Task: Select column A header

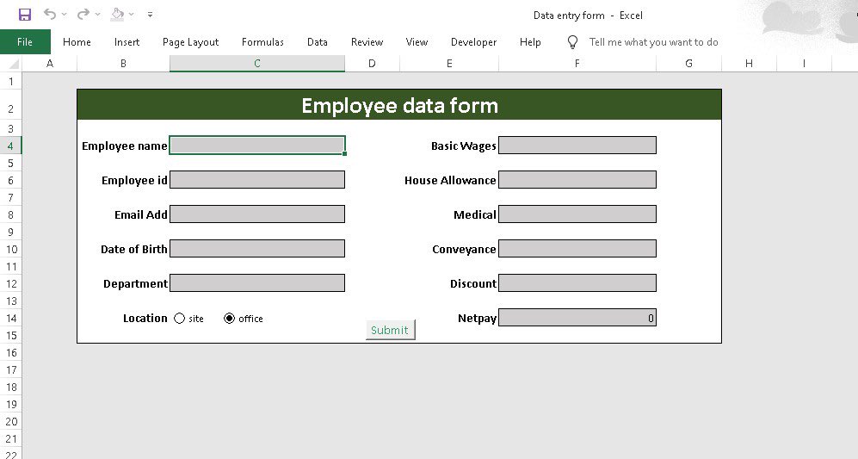Action: tap(50, 64)
